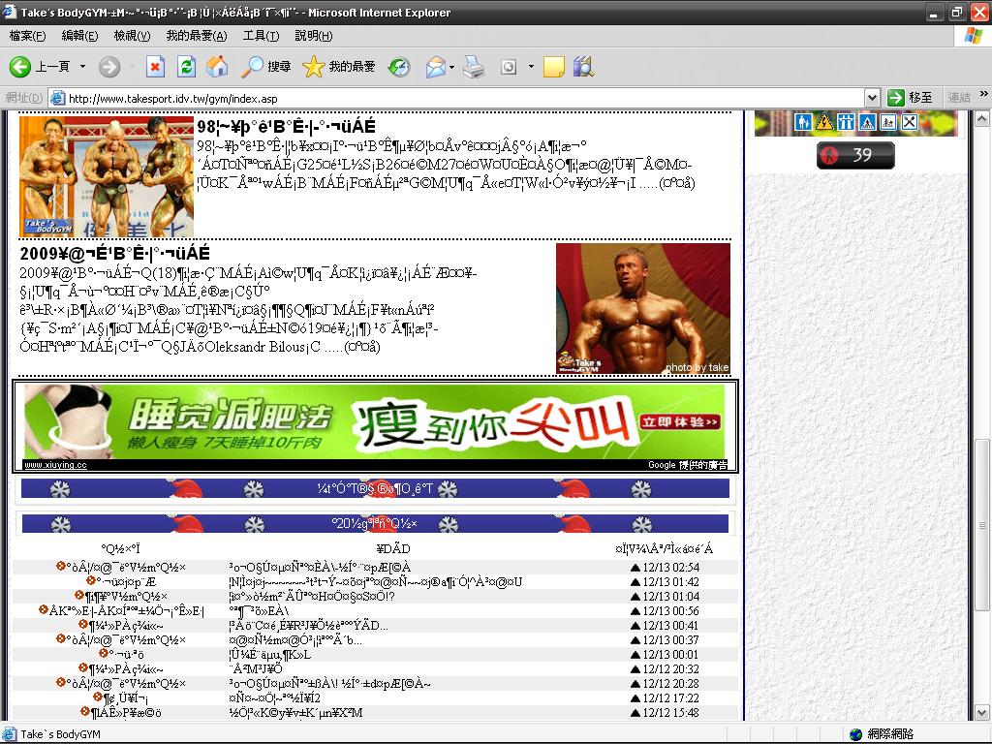Click the Research books icon in toolbar

click(x=583, y=67)
